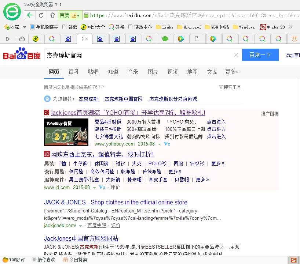This screenshot has height=264, width=300.
Task: Expand the 更多» search categories menu
Action: (232, 72)
